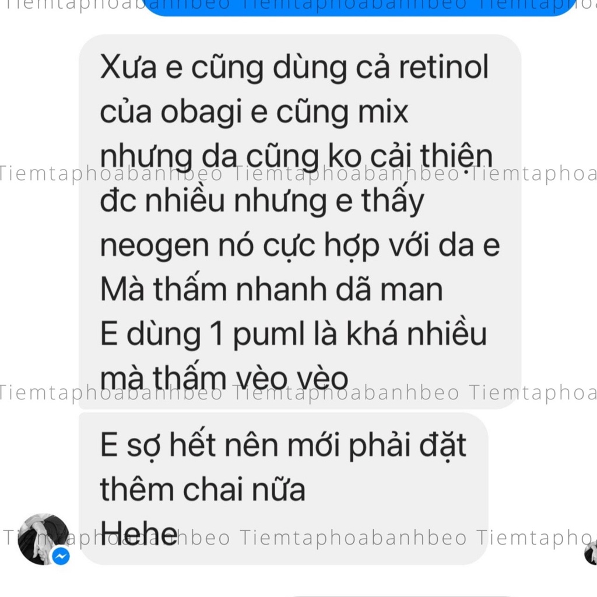Click the text "E sợ hết nên mới phải đặt"

tap(283, 445)
